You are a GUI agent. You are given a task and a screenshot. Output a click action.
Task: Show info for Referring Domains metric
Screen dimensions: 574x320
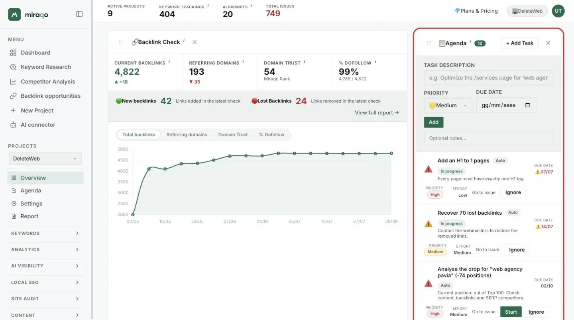[243, 62]
